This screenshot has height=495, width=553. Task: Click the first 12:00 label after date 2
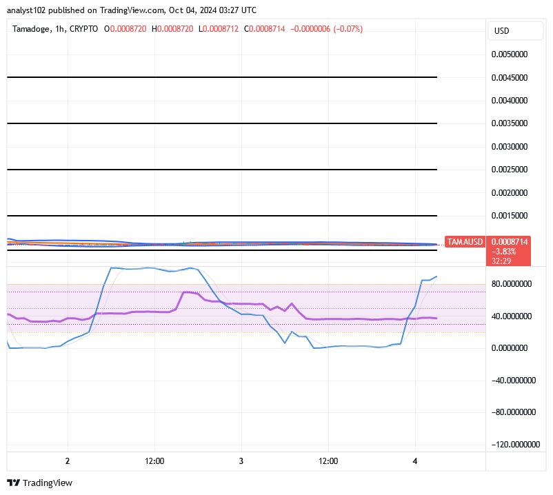(154, 461)
